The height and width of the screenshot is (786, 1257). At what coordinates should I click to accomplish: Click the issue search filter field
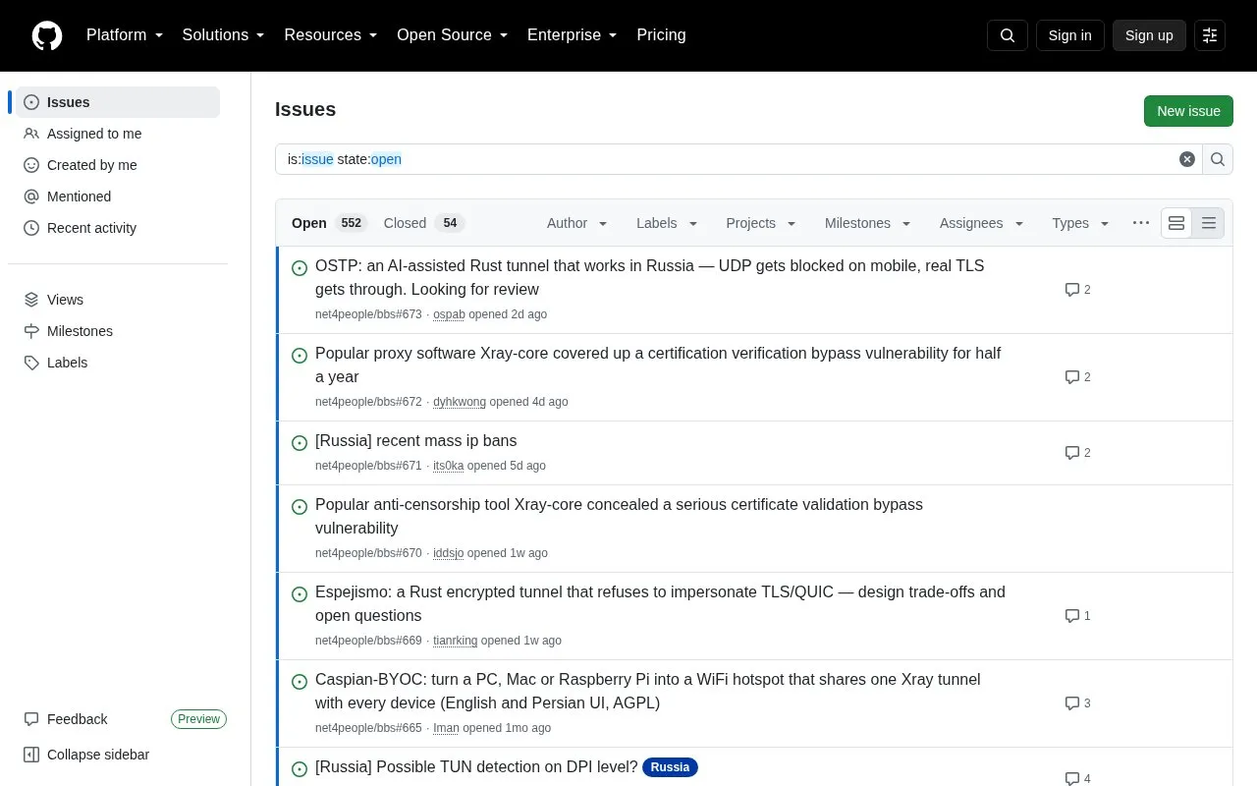click(727, 159)
